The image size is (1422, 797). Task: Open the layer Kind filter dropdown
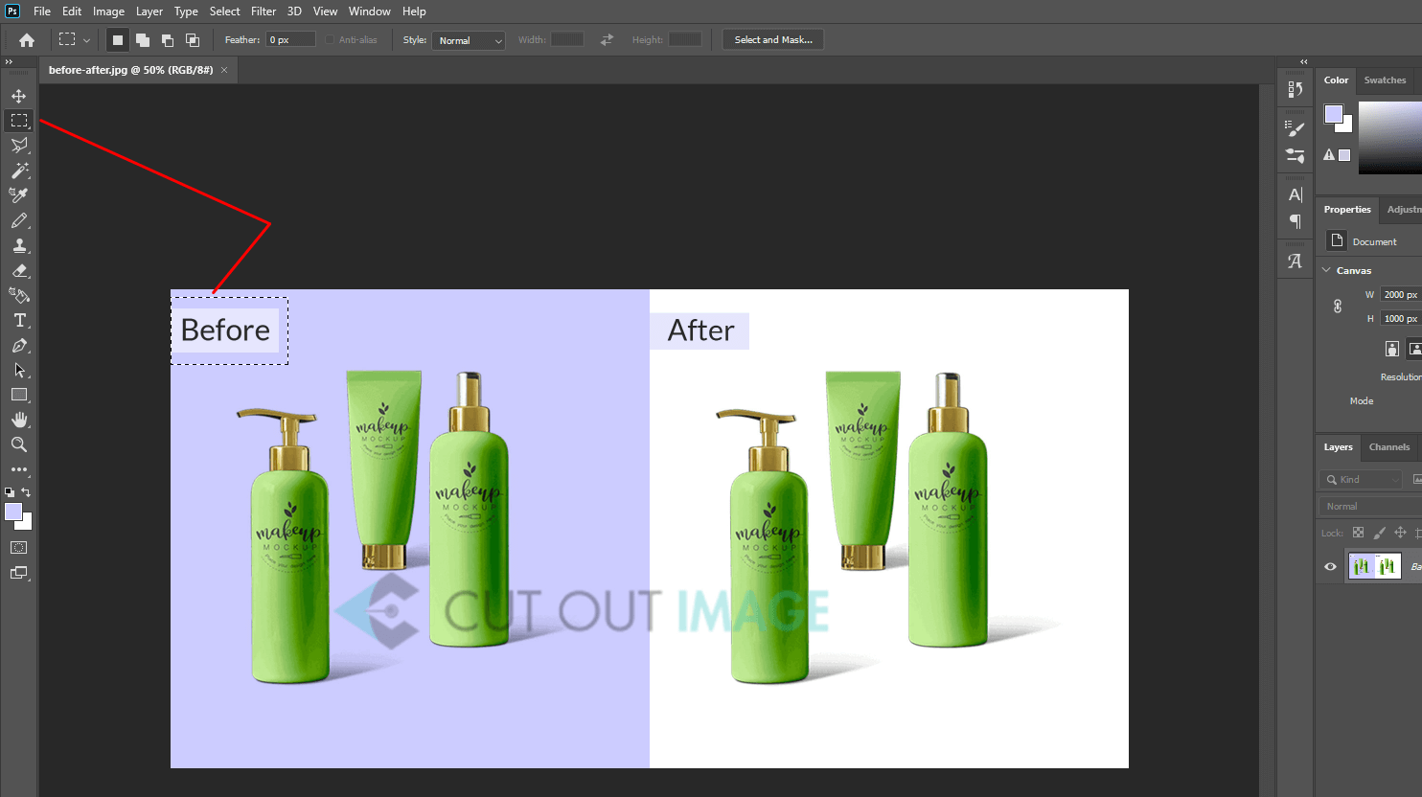pyautogui.click(x=1361, y=479)
